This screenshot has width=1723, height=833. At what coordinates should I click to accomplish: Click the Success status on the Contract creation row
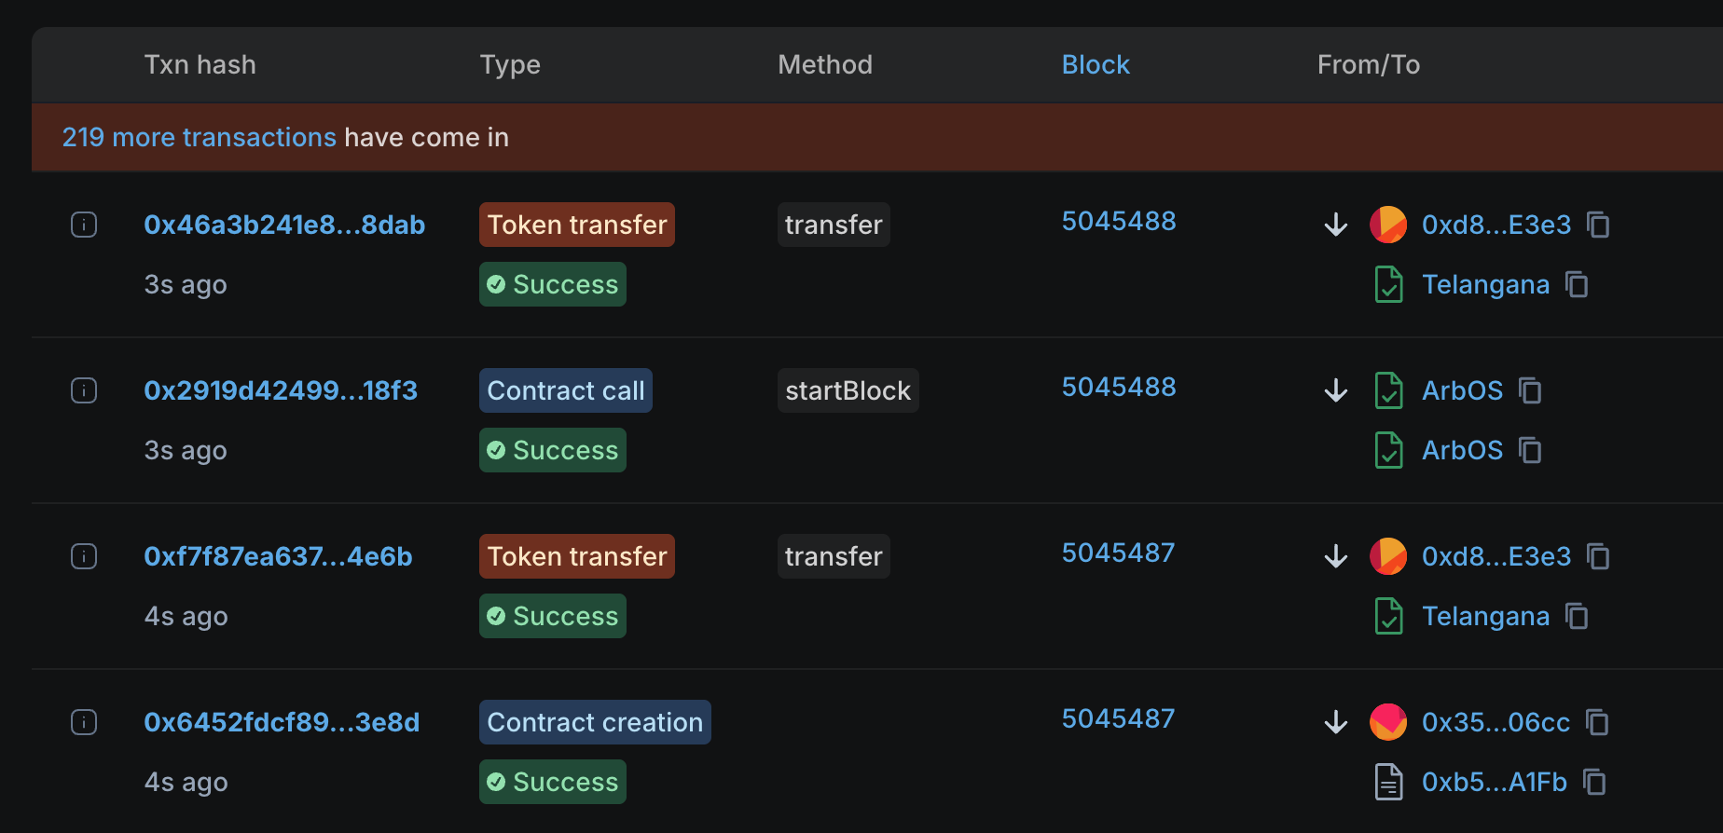[552, 782]
